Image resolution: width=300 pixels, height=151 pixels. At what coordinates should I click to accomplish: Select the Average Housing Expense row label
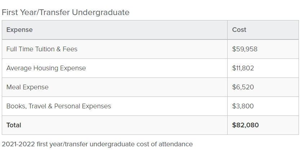pos(46,68)
